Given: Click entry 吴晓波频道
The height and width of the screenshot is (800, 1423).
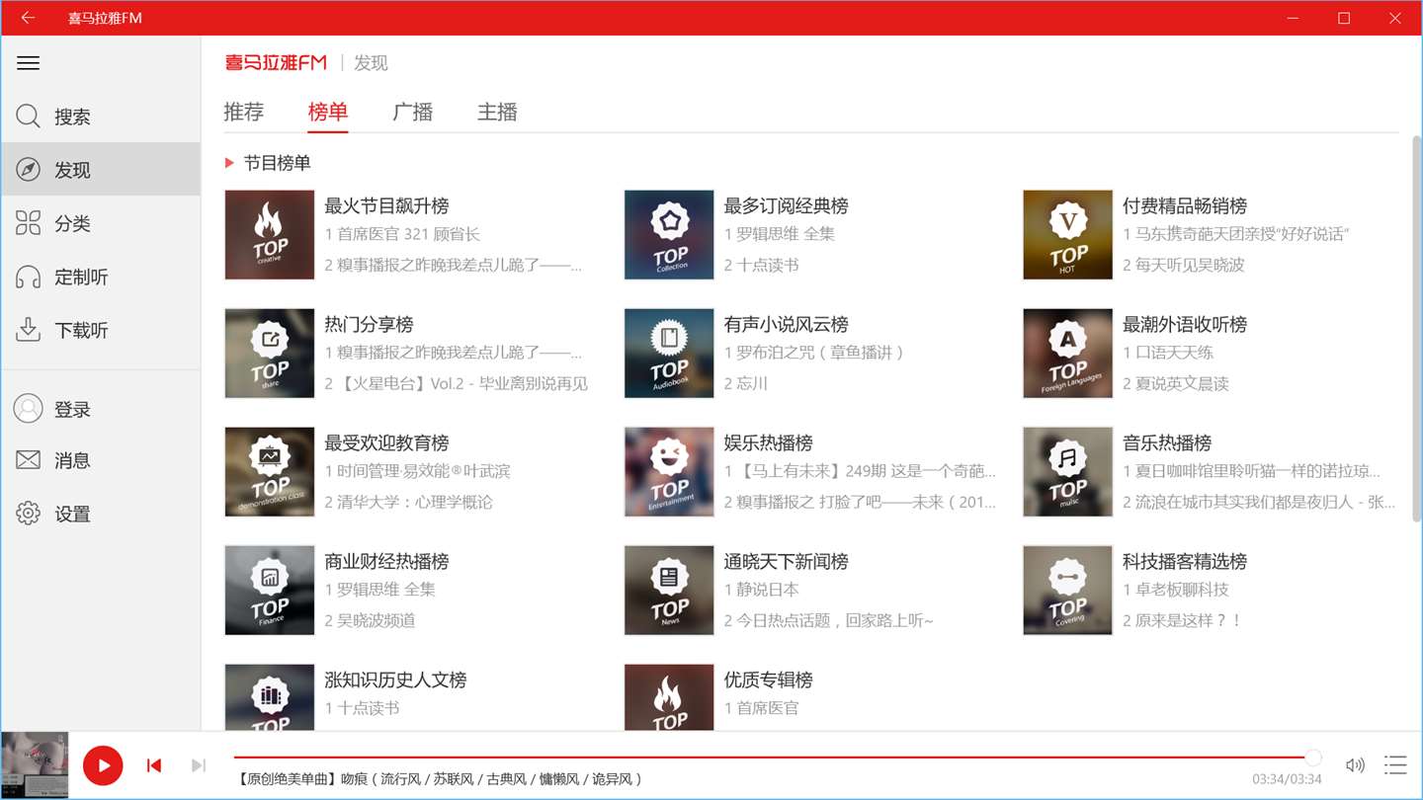Looking at the screenshot, I should [x=370, y=620].
